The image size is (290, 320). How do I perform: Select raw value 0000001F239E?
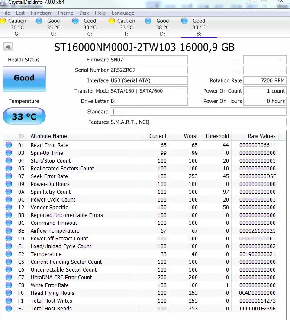(x=258, y=309)
